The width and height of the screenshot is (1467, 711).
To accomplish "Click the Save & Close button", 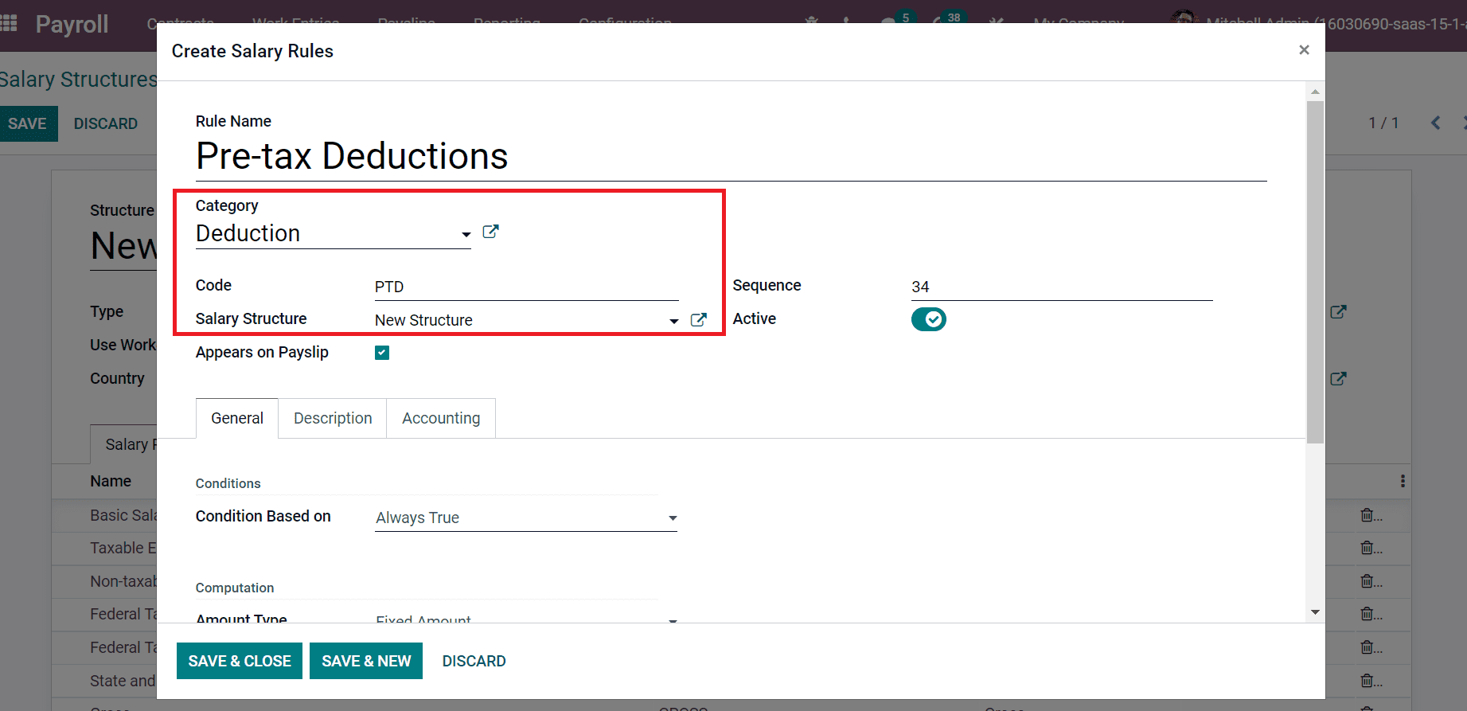I will 240,661.
